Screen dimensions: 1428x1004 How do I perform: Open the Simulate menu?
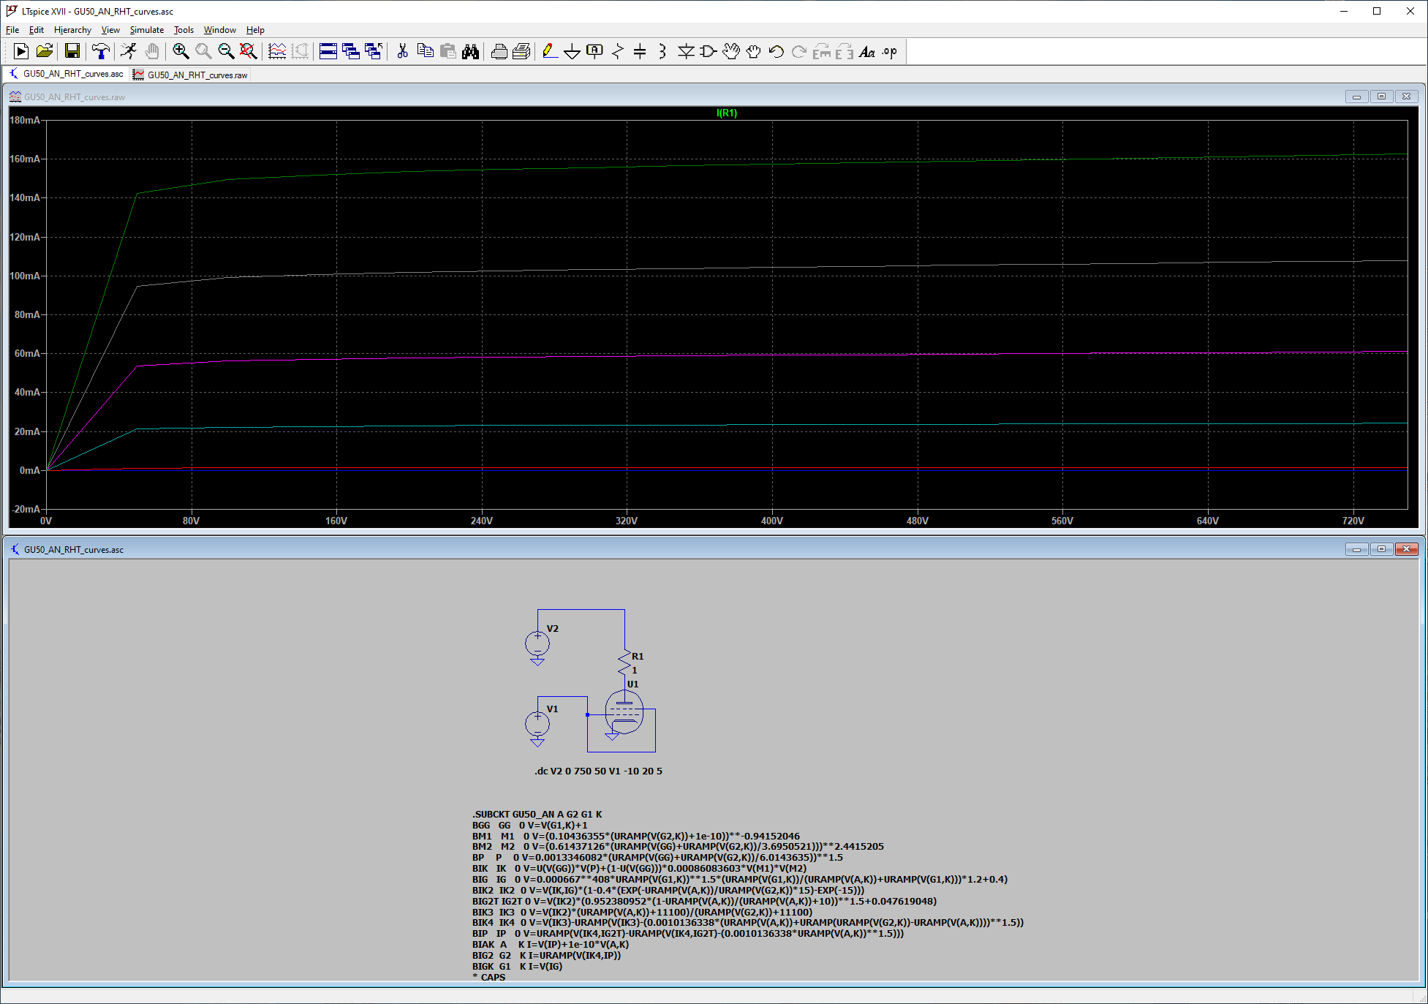(x=147, y=30)
